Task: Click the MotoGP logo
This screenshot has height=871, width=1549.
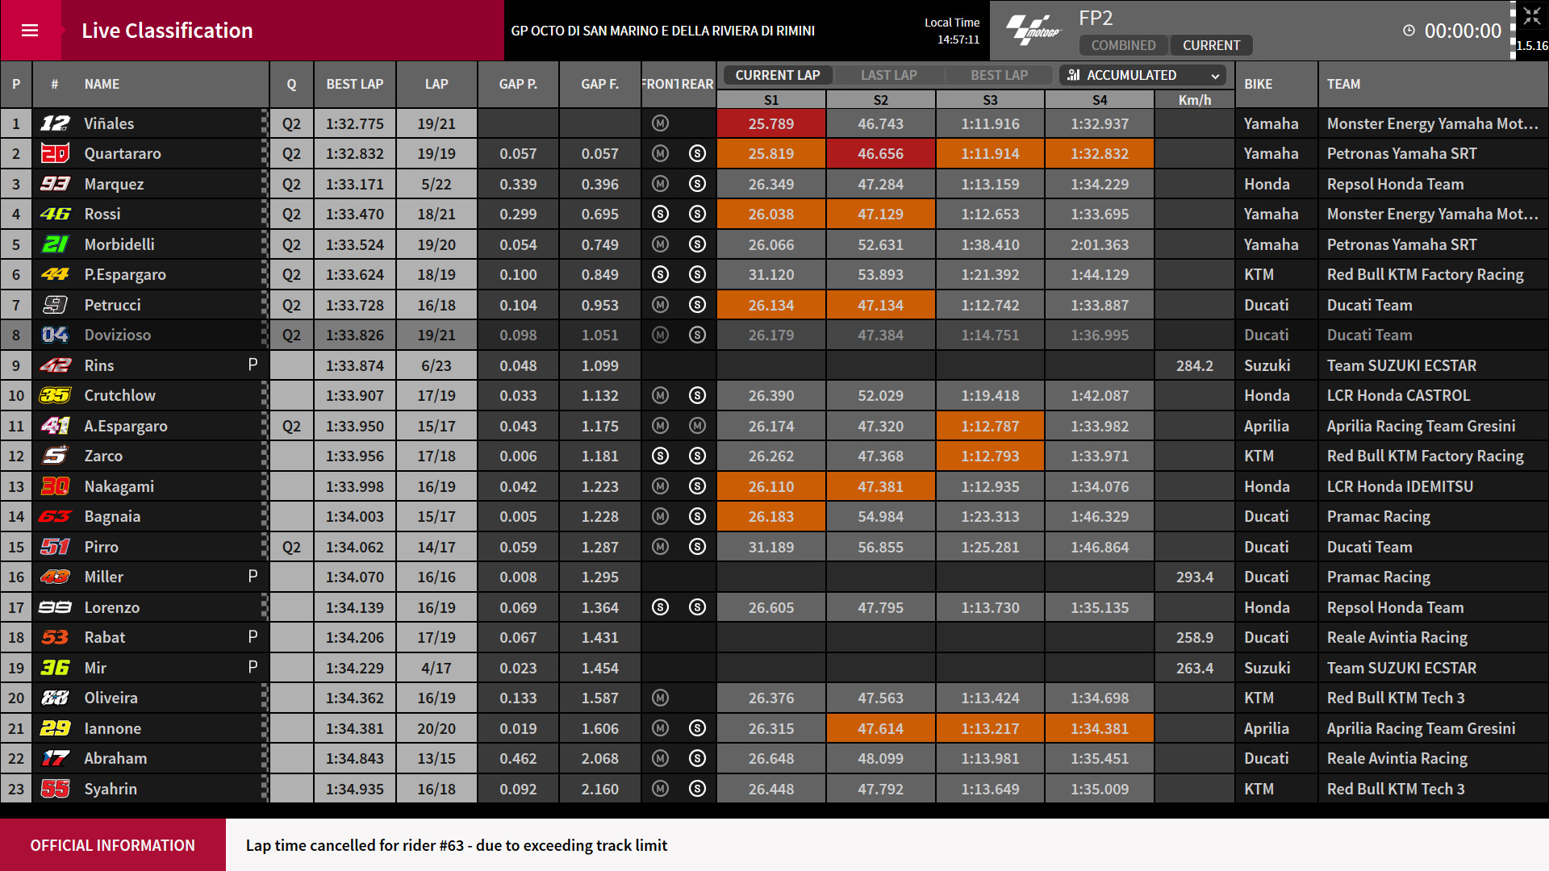Action: point(1033,30)
